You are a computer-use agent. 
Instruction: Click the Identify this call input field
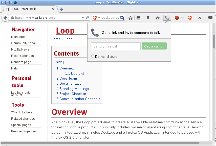(x=116, y=46)
